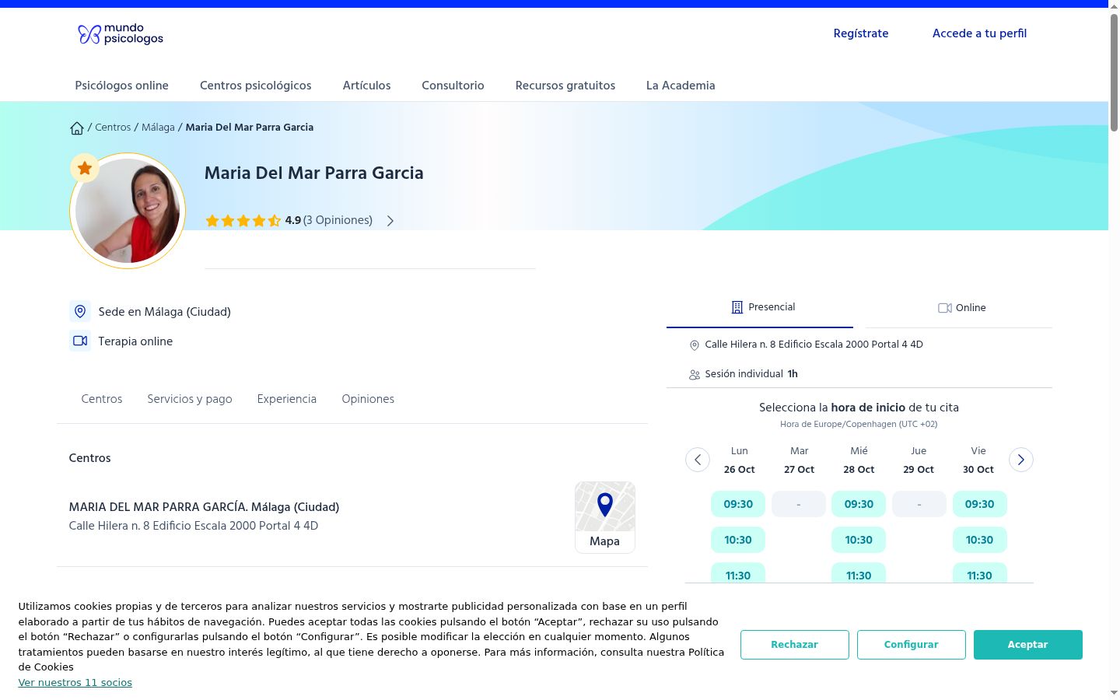Click the video camera icon beside Terapia online
This screenshot has height=700, width=1120.
point(80,341)
